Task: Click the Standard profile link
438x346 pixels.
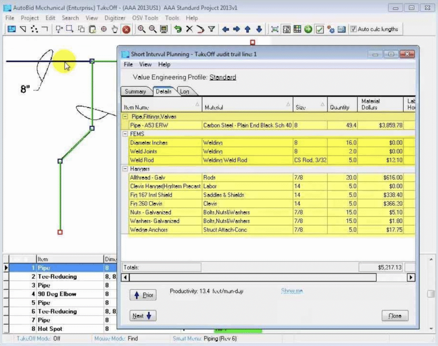Action: [x=222, y=77]
